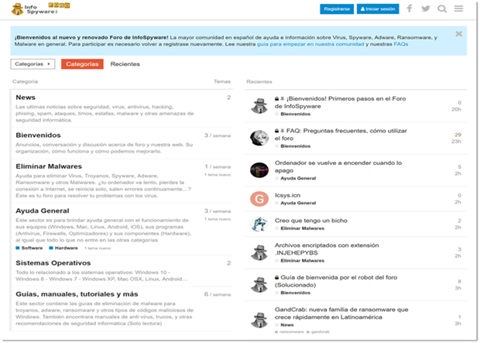Click the ransomware tag below GandCrab topic
Viewport: 480px width, 343px height.
click(x=290, y=332)
